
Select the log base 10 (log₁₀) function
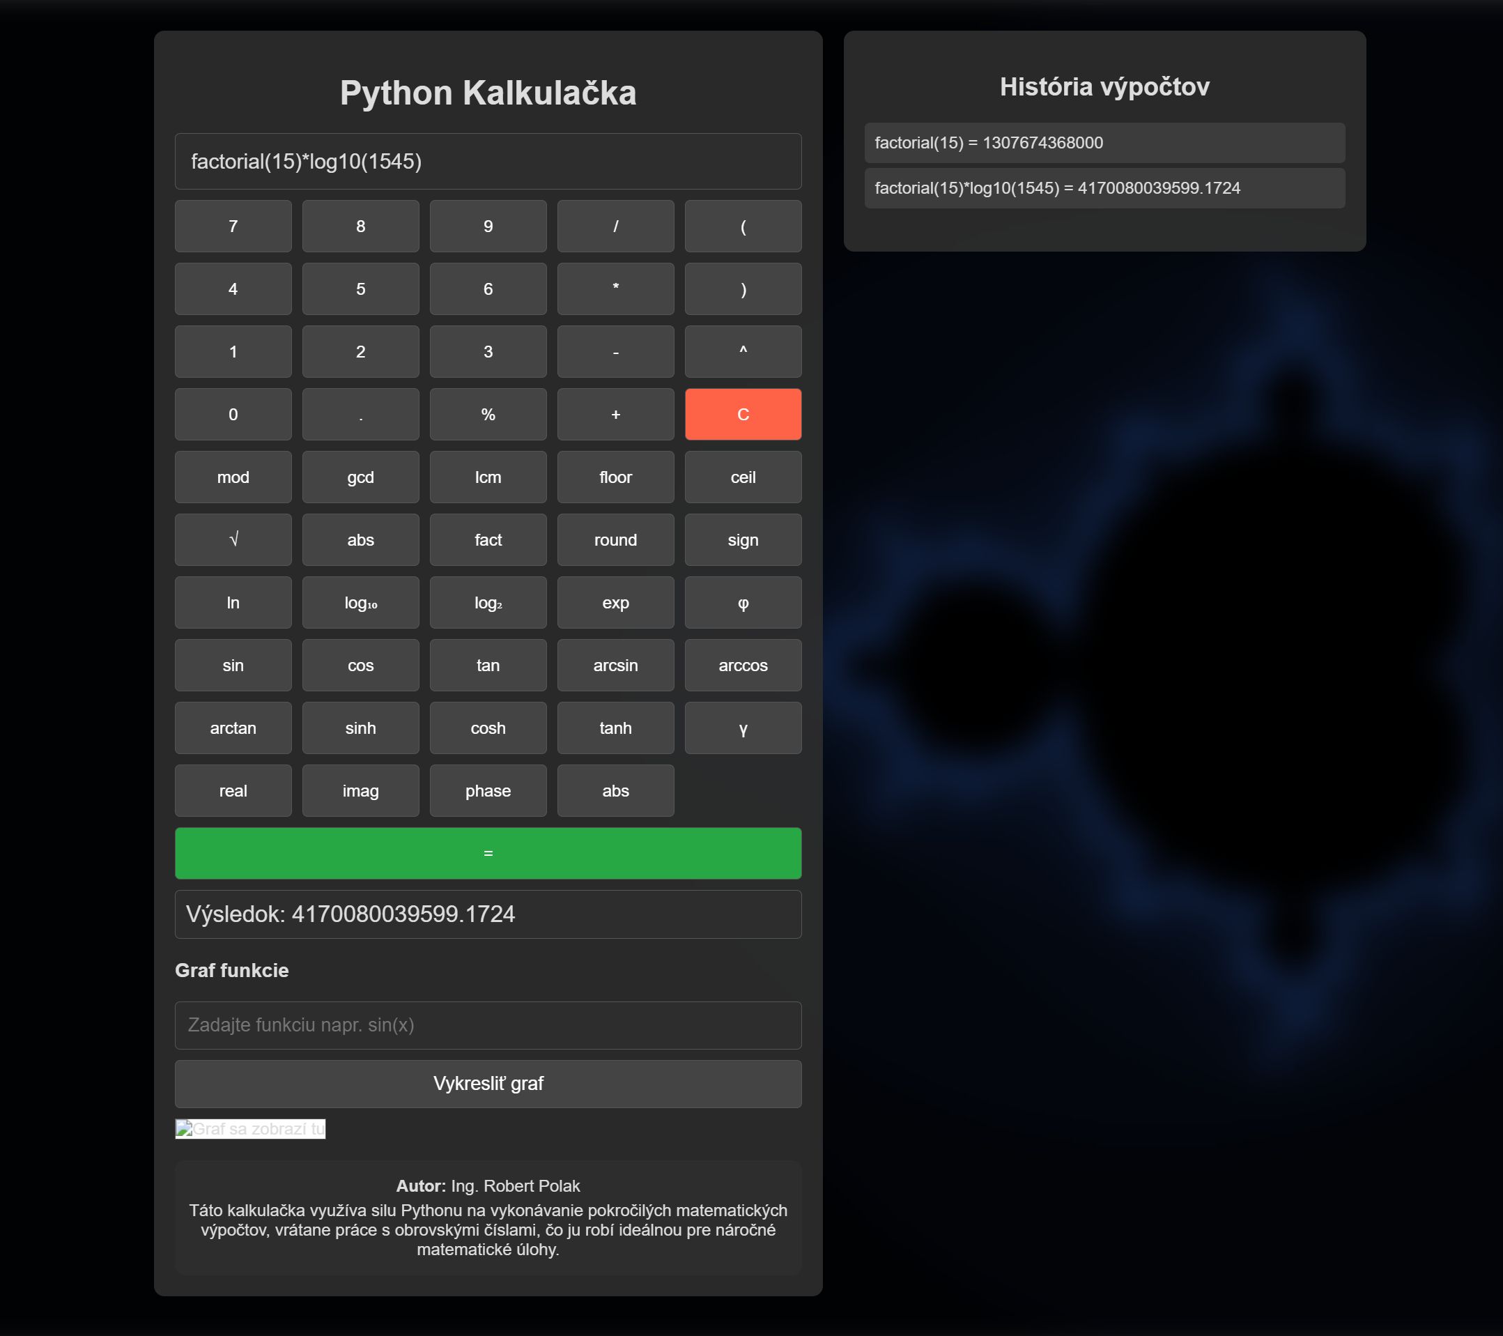coord(360,602)
